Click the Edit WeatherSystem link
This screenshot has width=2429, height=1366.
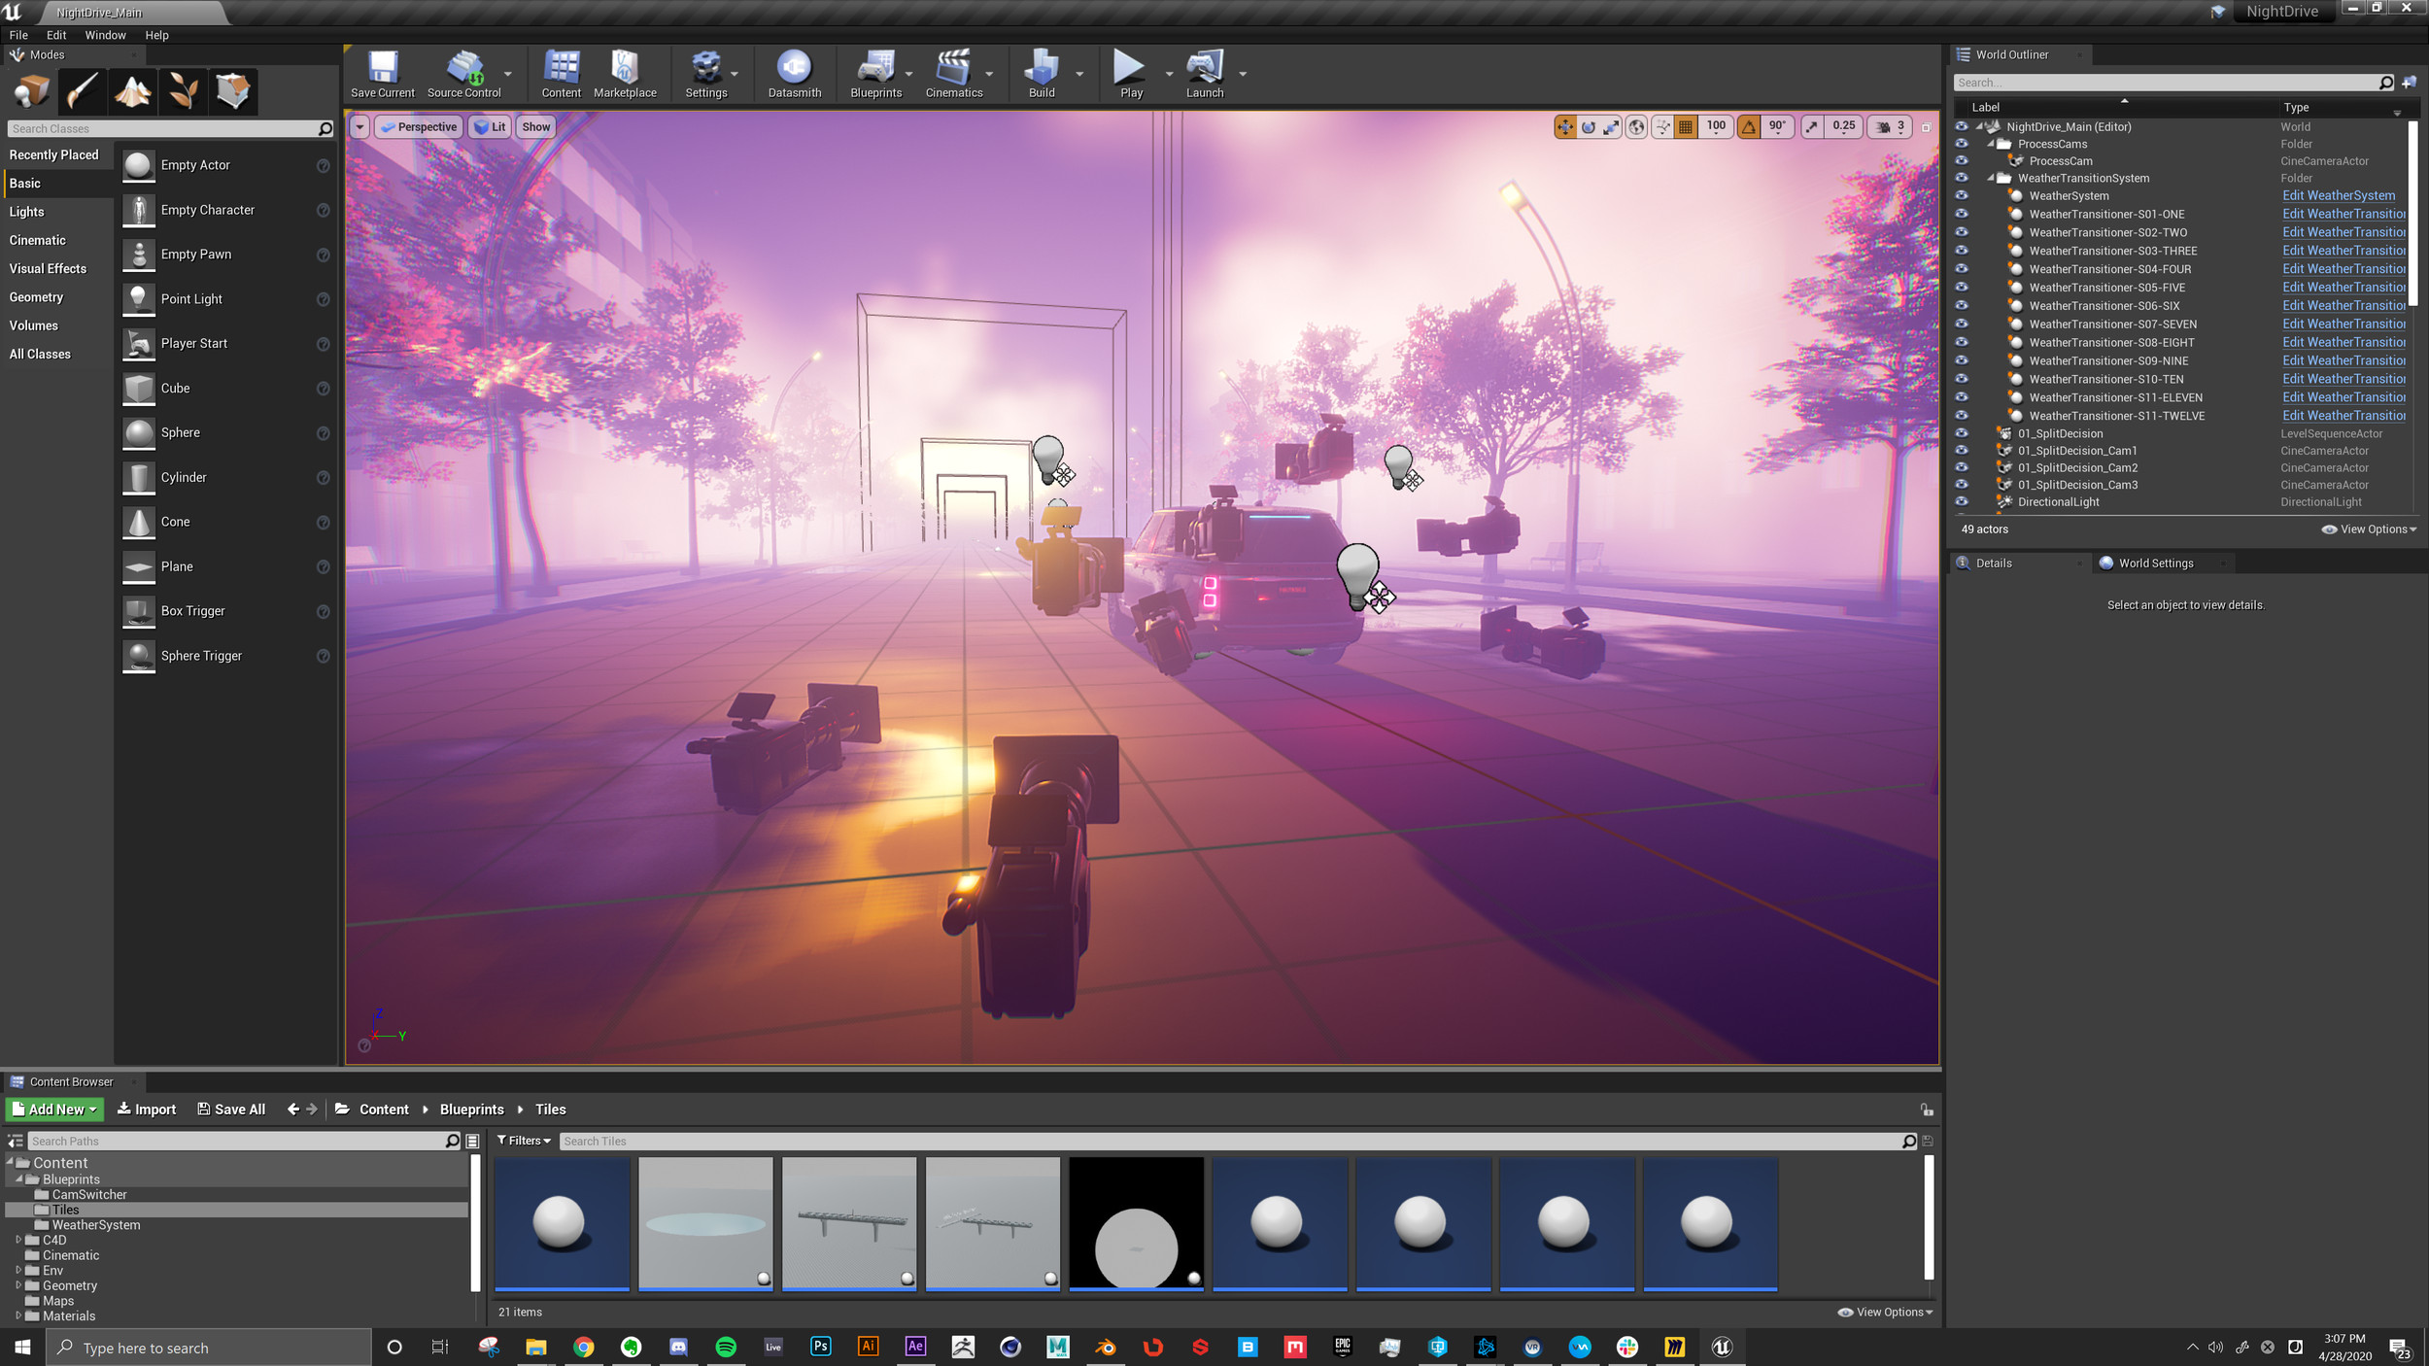tap(2338, 195)
